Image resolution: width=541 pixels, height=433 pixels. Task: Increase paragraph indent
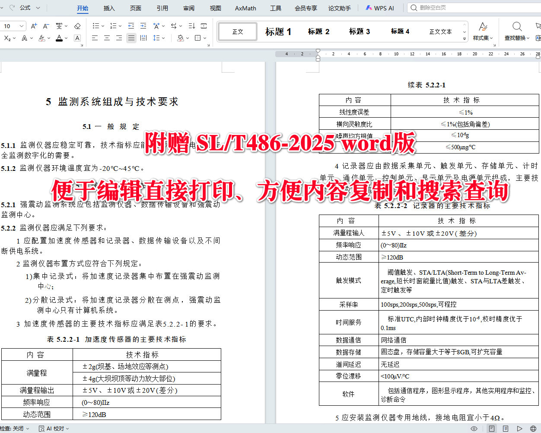click(143, 26)
